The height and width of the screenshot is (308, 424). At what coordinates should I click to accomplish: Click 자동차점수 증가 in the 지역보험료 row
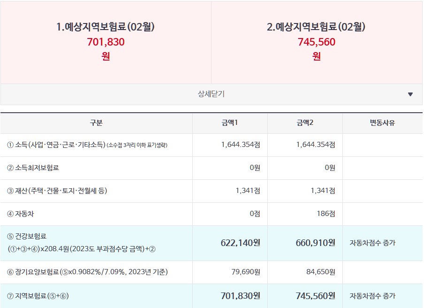point(372,296)
